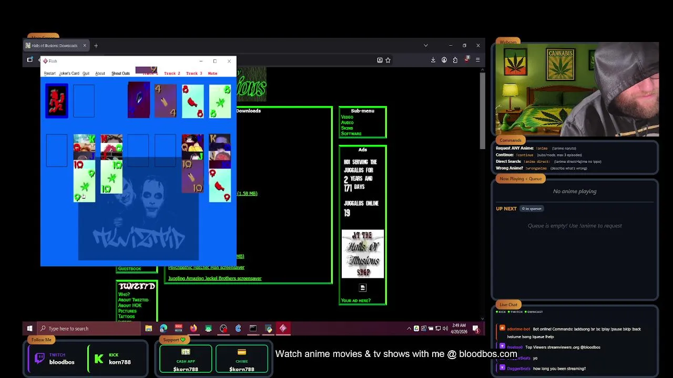Click the face-down dark blue card
The width and height of the screenshot is (673, 378).
[x=138, y=100]
